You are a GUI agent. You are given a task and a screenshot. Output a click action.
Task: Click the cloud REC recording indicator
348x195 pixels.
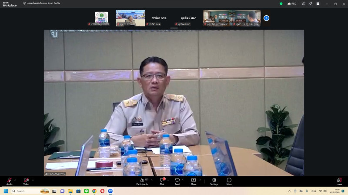(x=292, y=3)
